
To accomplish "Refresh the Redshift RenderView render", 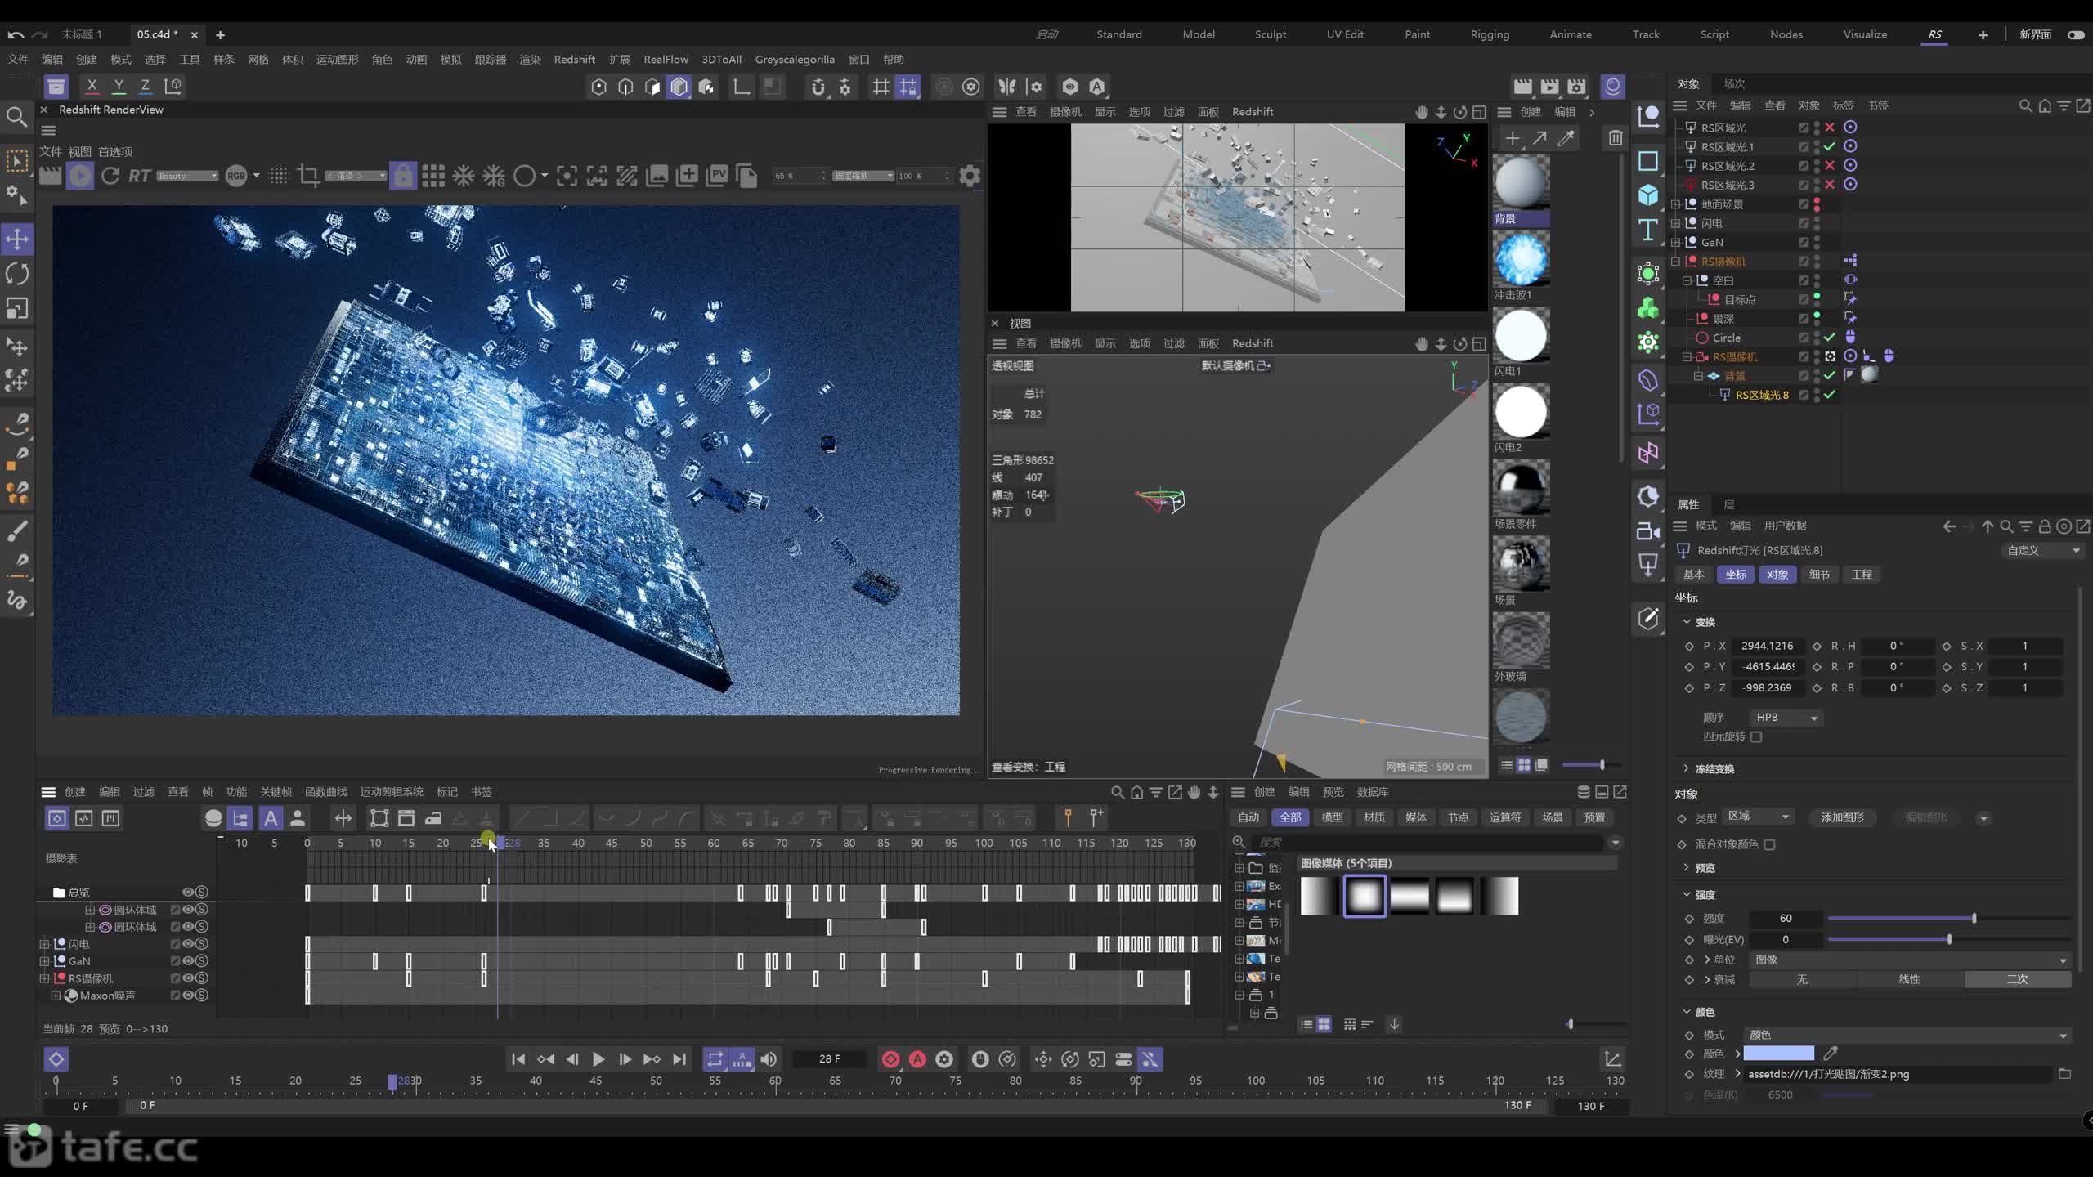I will click(110, 176).
